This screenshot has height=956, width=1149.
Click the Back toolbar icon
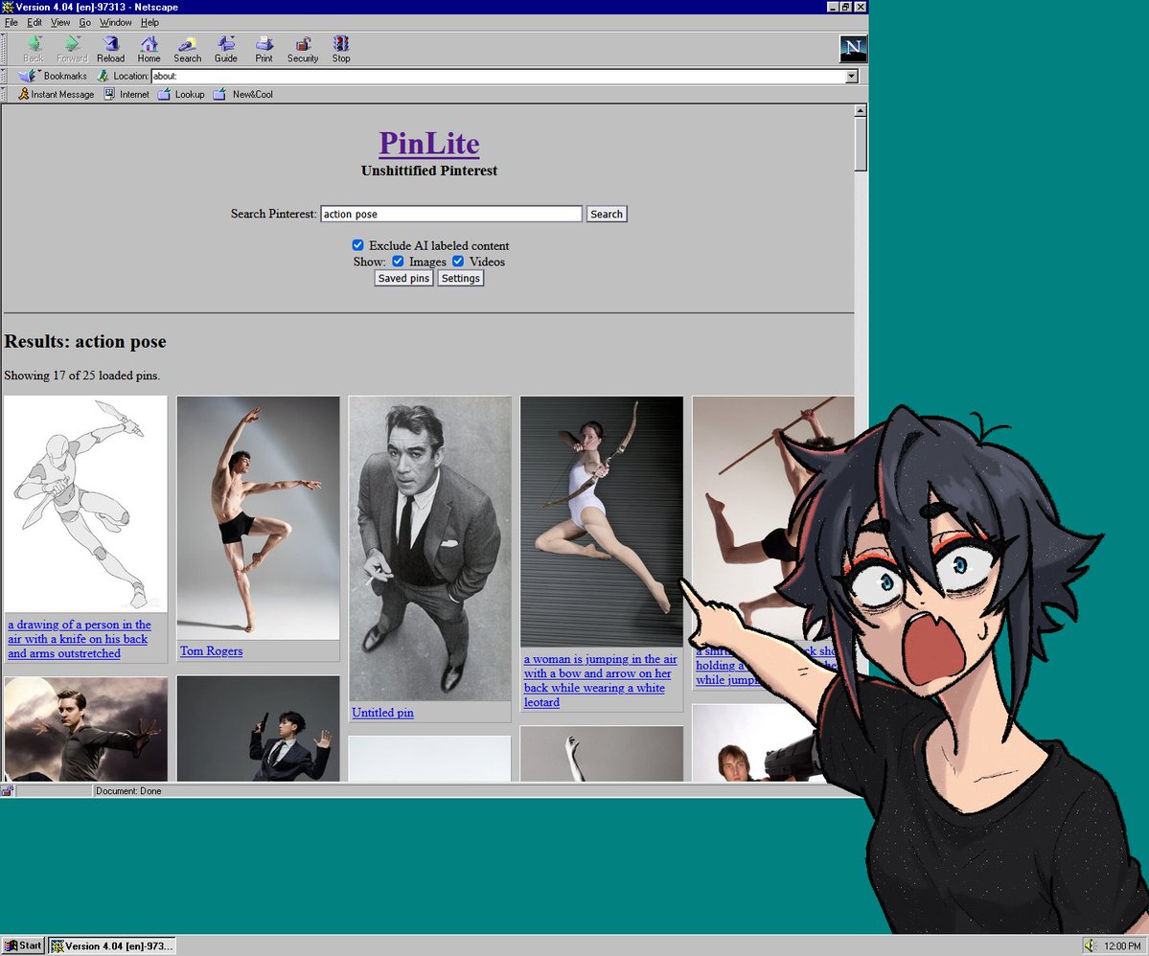[x=33, y=49]
